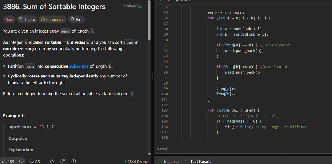Click the Example 1 heading
Screen dimensions: 332x164
14,116
